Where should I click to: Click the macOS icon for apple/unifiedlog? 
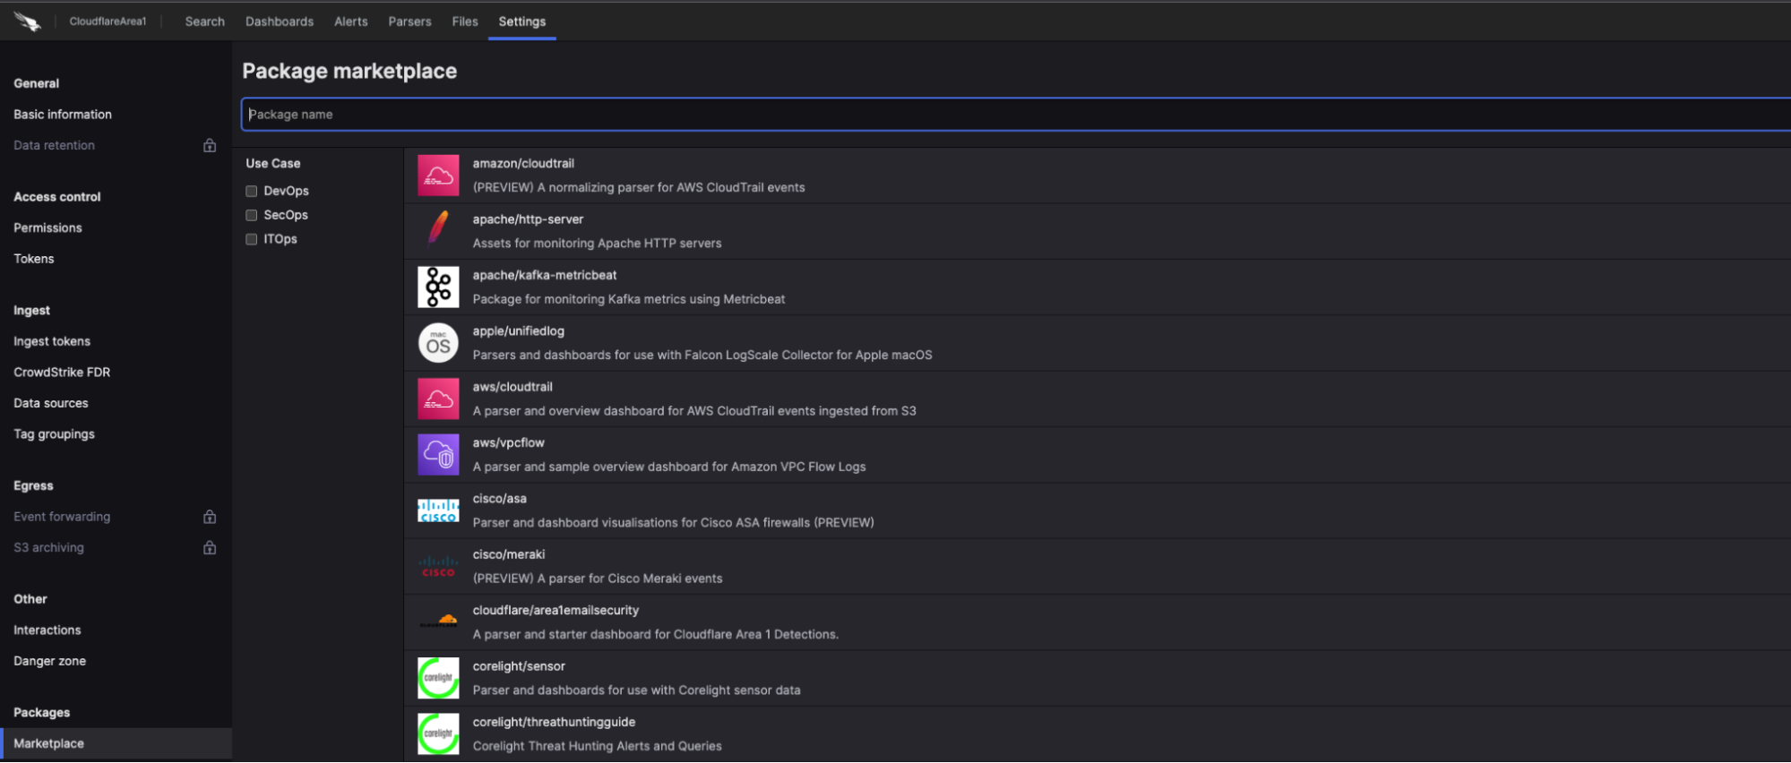438,343
